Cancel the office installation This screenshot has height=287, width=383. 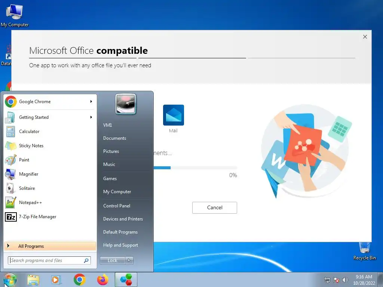point(214,208)
